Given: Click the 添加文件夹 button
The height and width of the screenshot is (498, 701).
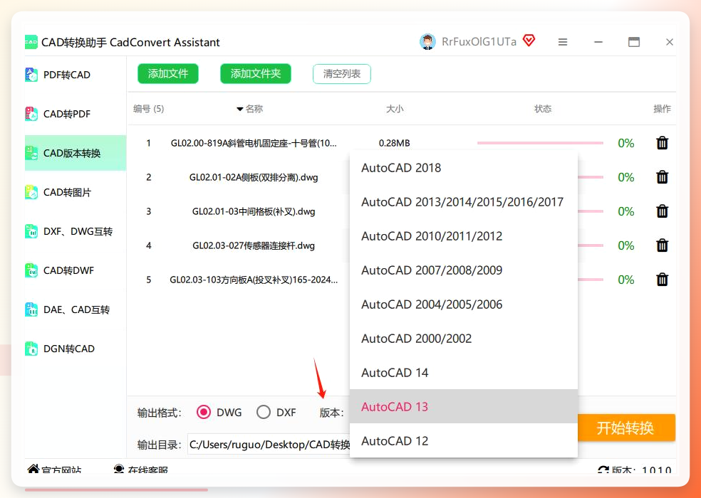Looking at the screenshot, I should coord(256,74).
